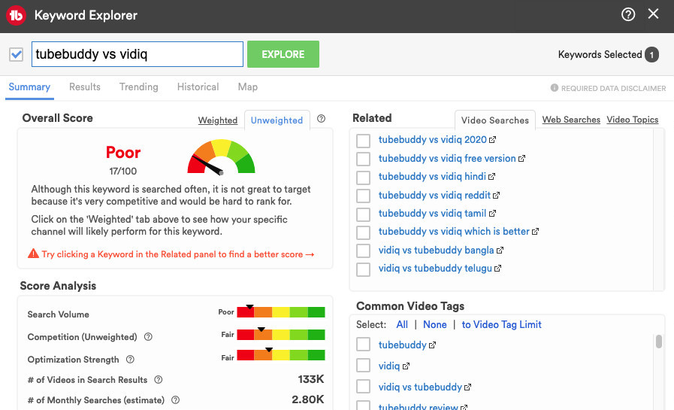Check the vidiq vs tubebuddy telugu checkbox
The image size is (674, 410).
click(x=363, y=269)
